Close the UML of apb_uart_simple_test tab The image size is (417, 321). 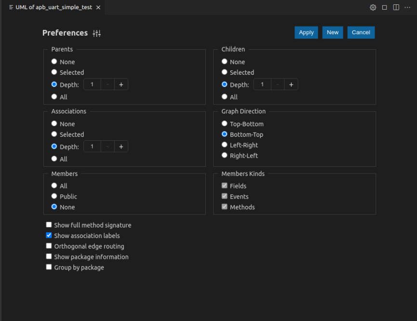(x=98, y=7)
